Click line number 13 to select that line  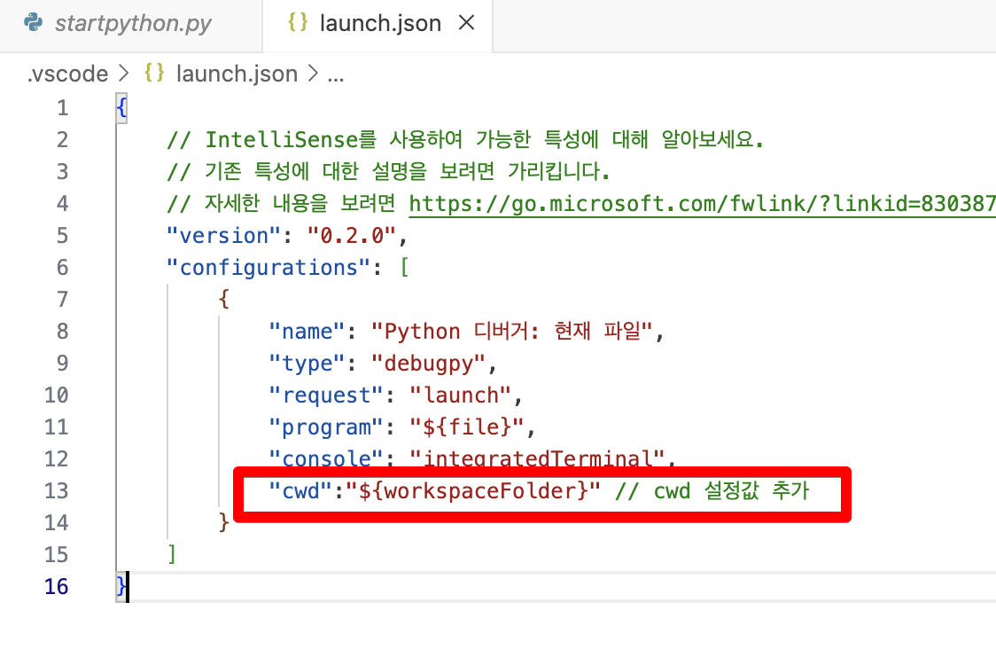56,490
